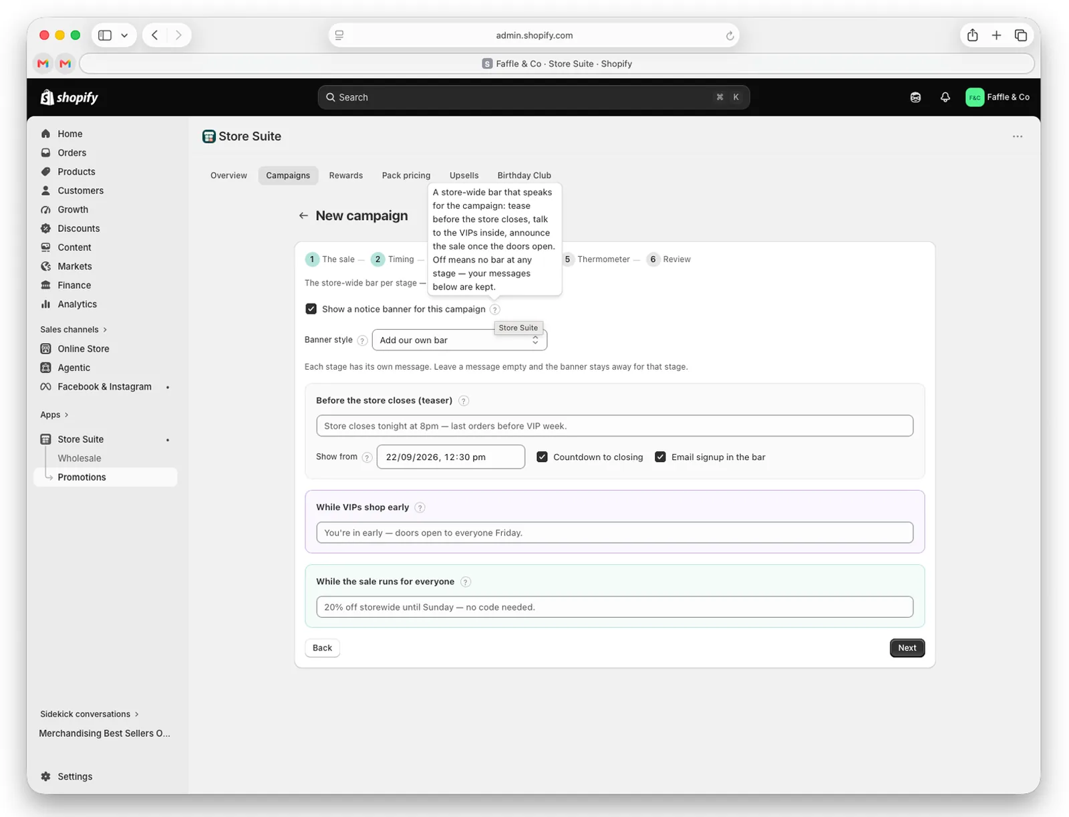Click the help icon beside Show from
Screen dimensions: 1069x817
tap(367, 457)
